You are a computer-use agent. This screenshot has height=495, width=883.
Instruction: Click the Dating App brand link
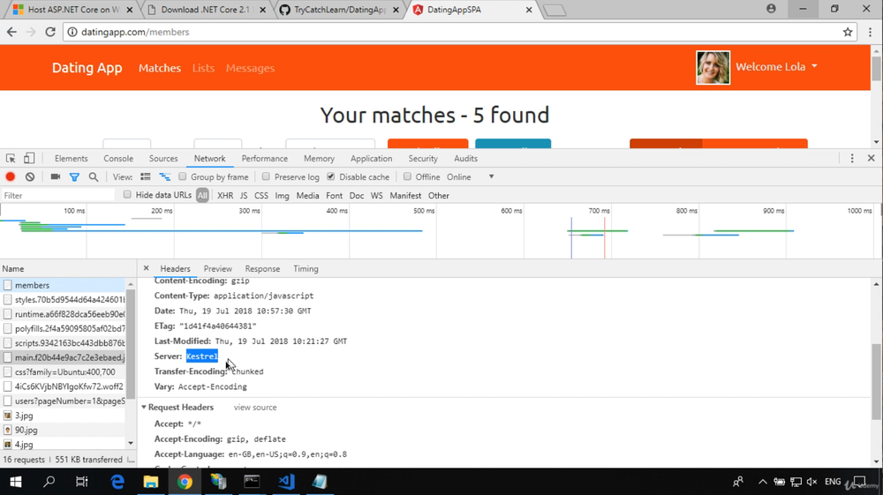coord(87,67)
